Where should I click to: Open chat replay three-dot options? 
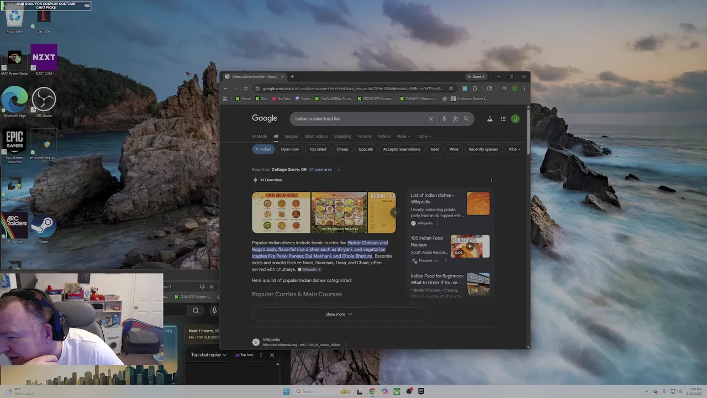[261, 355]
